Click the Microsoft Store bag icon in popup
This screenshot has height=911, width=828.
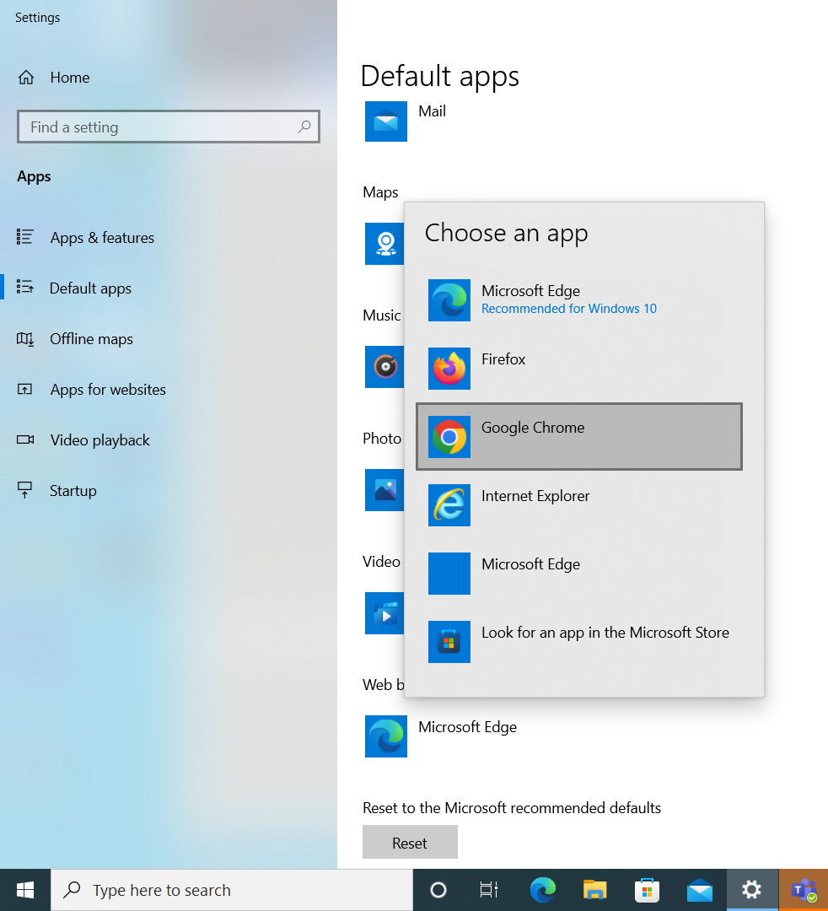pyautogui.click(x=449, y=641)
